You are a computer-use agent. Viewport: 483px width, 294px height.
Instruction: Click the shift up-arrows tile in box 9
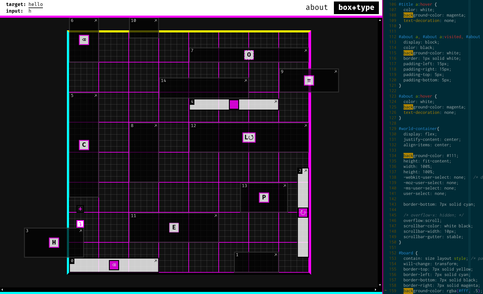(309, 80)
